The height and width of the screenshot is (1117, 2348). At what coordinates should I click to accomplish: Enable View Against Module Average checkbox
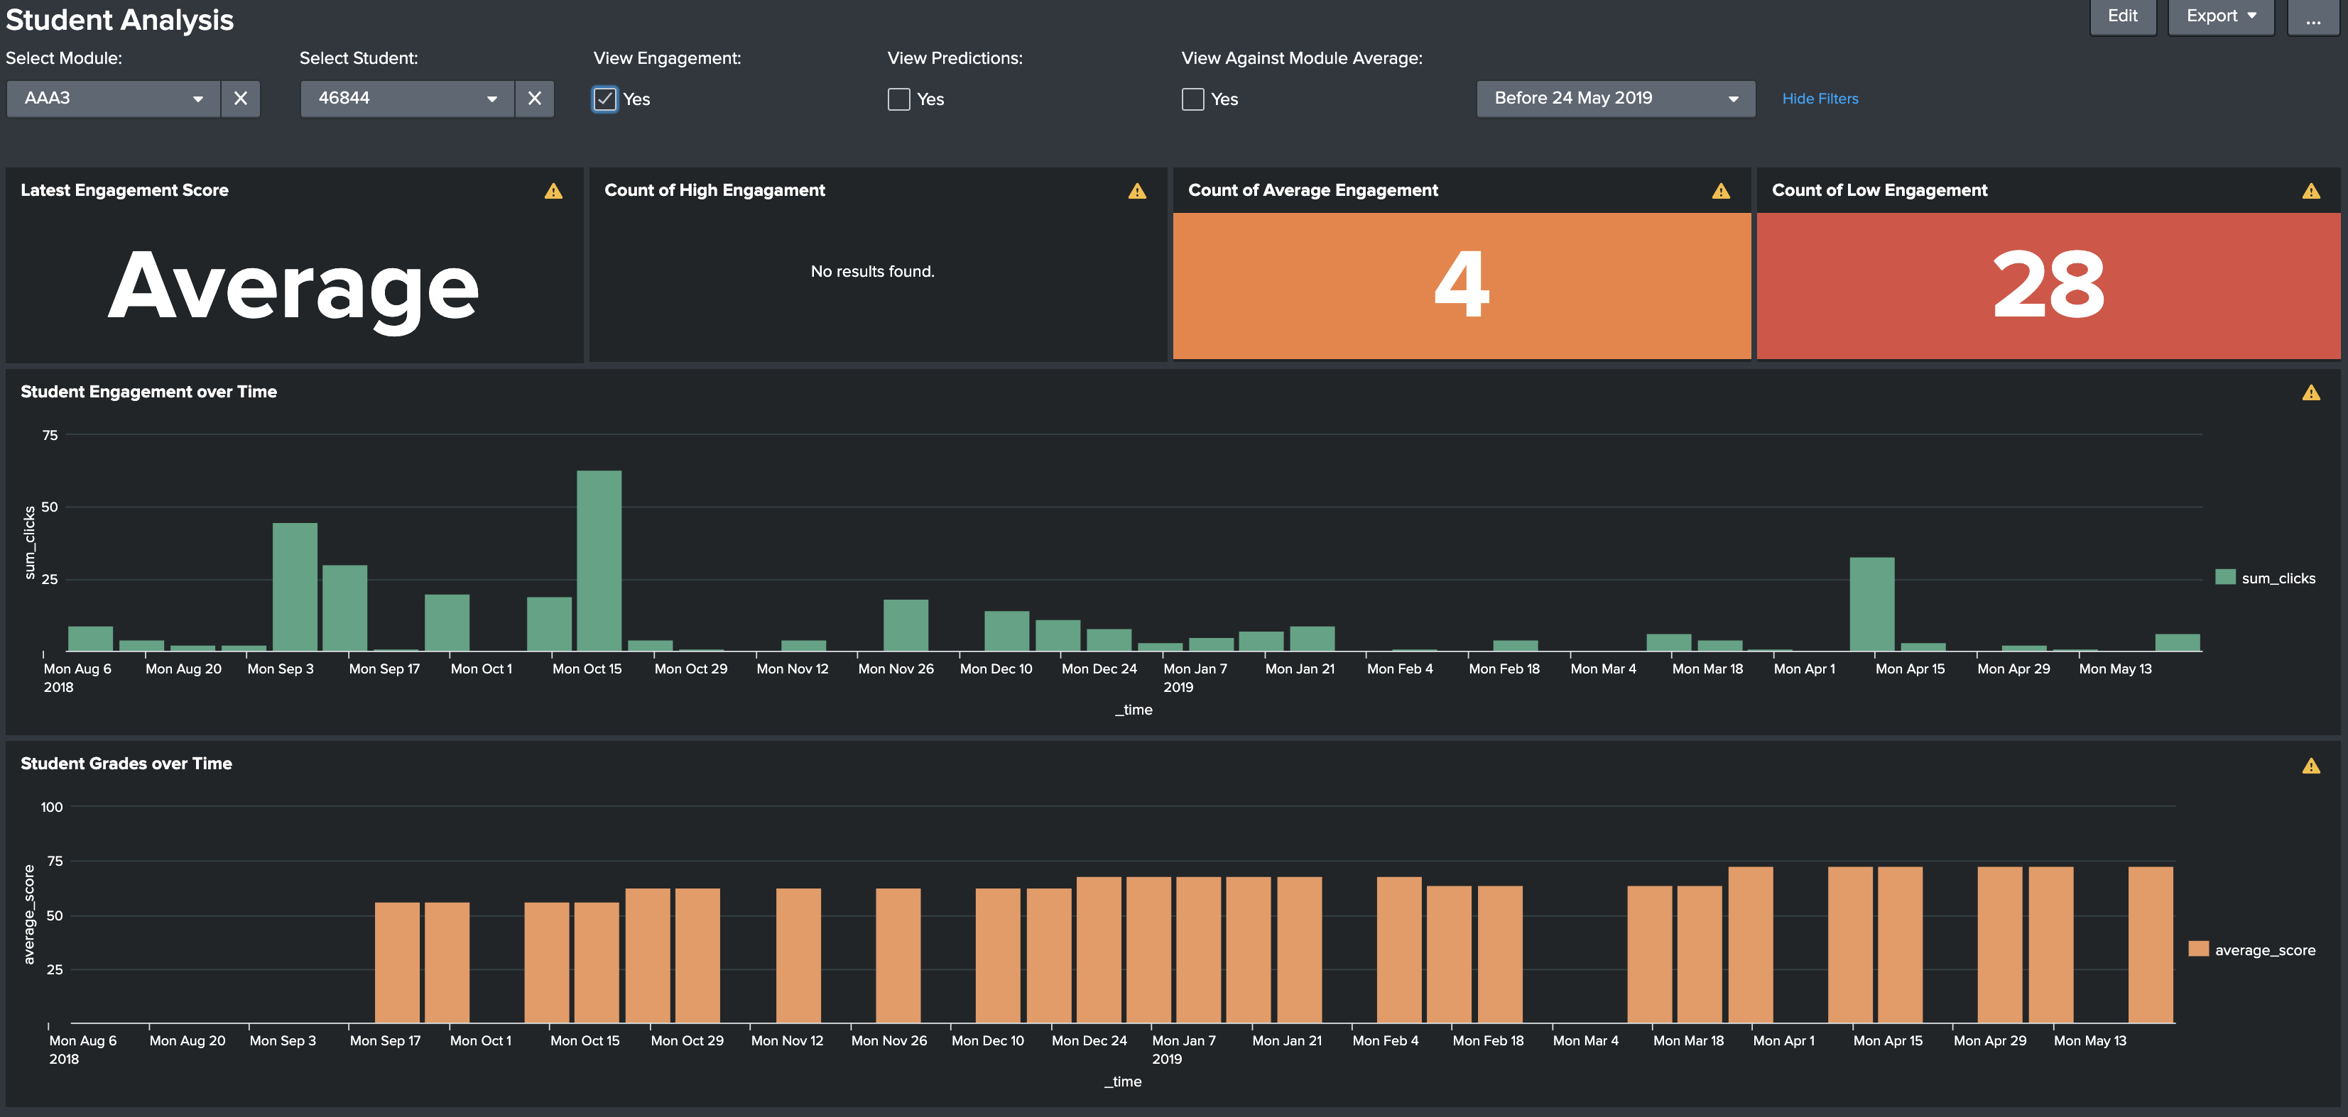(1192, 99)
